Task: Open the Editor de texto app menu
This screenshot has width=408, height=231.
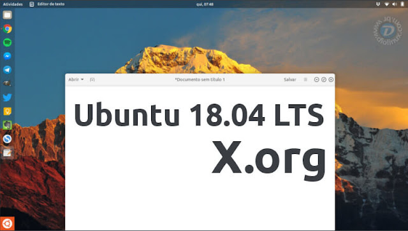Action: click(47, 4)
